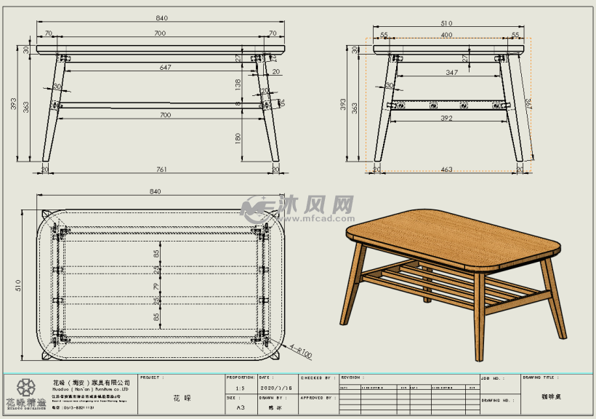Viewport: 596px width, 419px height.
Task: Select the 3D rendered coffee table view
Action: pyautogui.click(x=454, y=284)
